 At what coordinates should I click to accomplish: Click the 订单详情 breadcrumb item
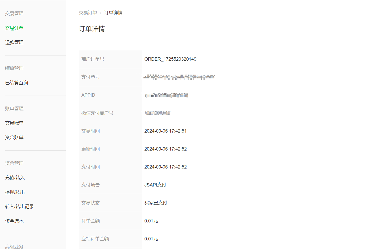(x=113, y=13)
